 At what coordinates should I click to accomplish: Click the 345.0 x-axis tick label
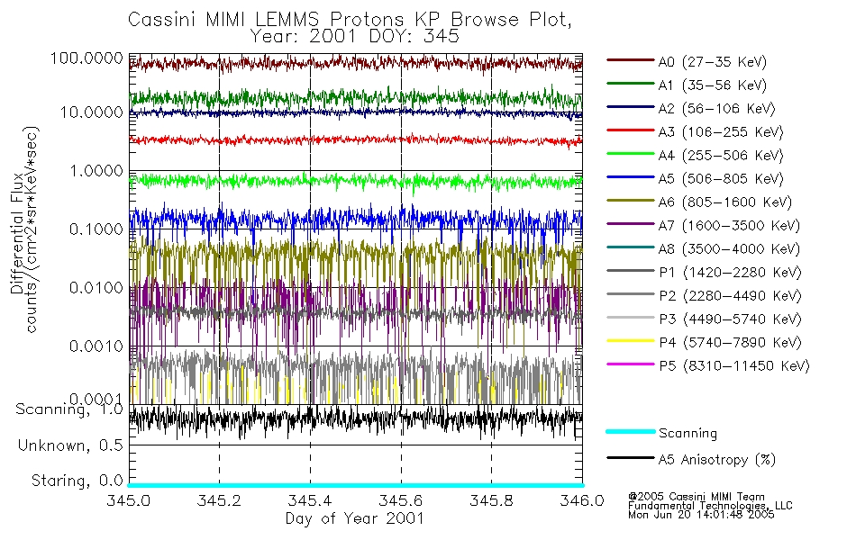coord(129,500)
